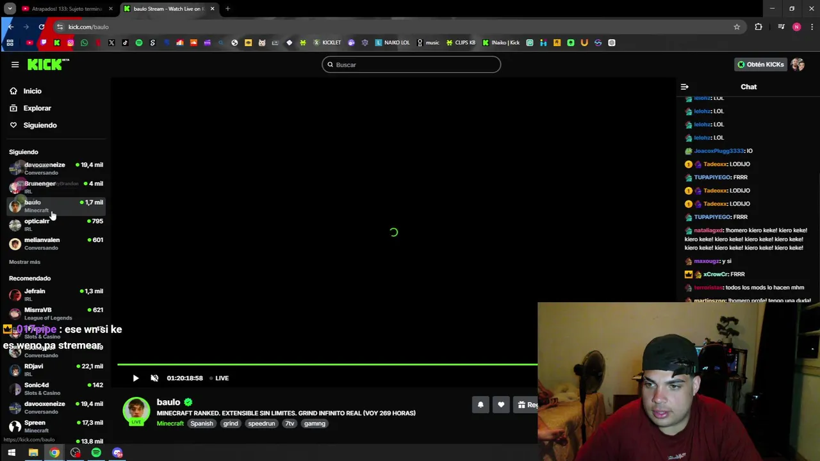
Task: Open the browser extensions menu
Action: click(758, 27)
